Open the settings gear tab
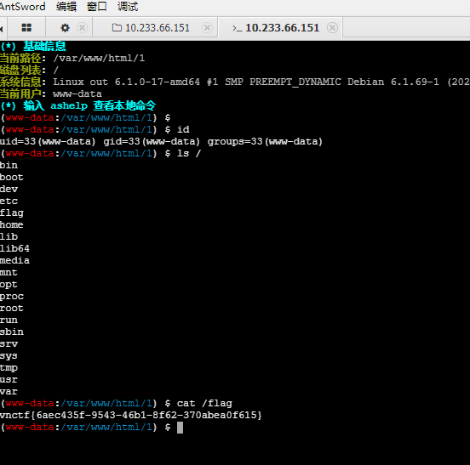 point(65,28)
